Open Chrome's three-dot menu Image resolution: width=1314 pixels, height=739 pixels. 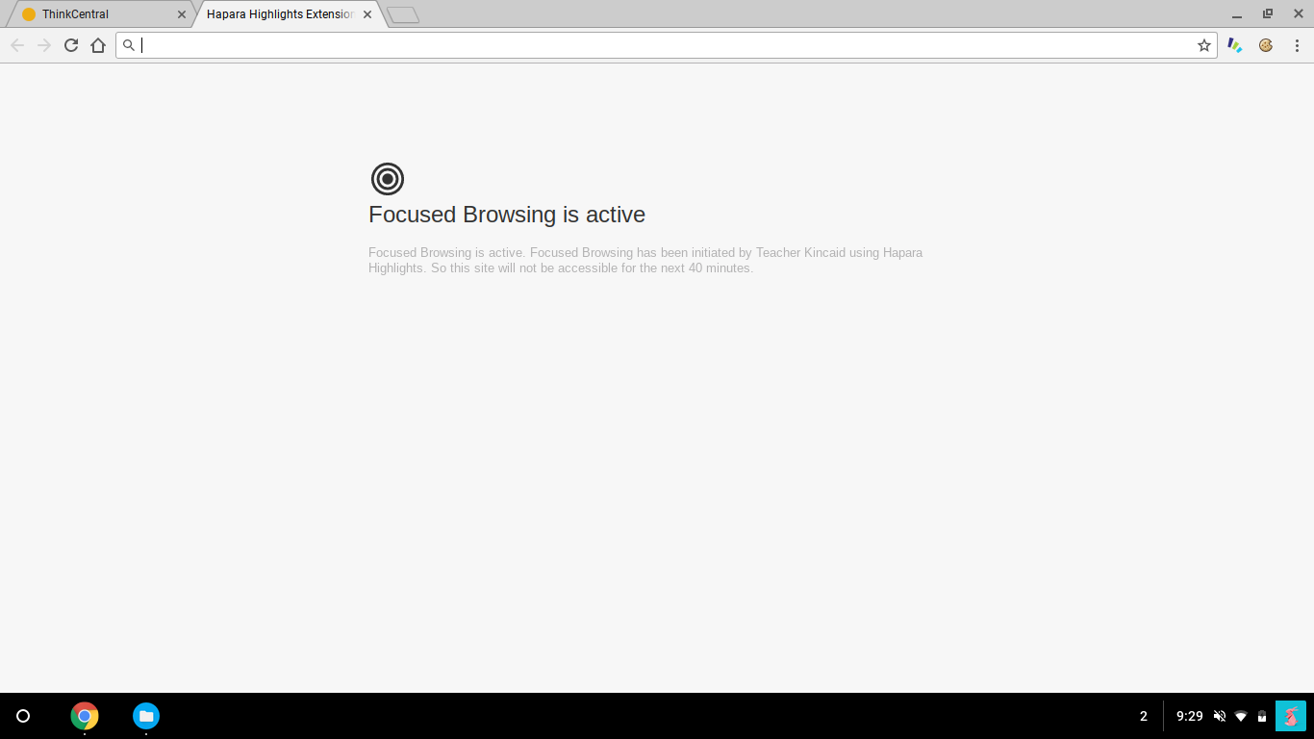(x=1297, y=45)
